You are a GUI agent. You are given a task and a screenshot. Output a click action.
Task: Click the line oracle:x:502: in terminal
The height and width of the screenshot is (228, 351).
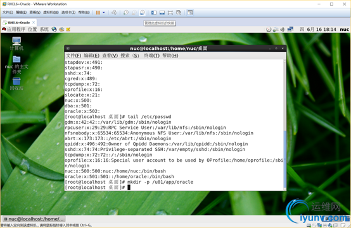click(x=82, y=111)
